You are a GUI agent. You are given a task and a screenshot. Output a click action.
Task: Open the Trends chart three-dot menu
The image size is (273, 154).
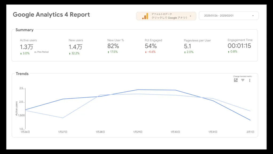[250, 80]
